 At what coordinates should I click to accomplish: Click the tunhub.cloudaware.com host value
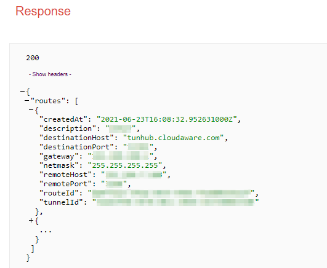point(173,138)
